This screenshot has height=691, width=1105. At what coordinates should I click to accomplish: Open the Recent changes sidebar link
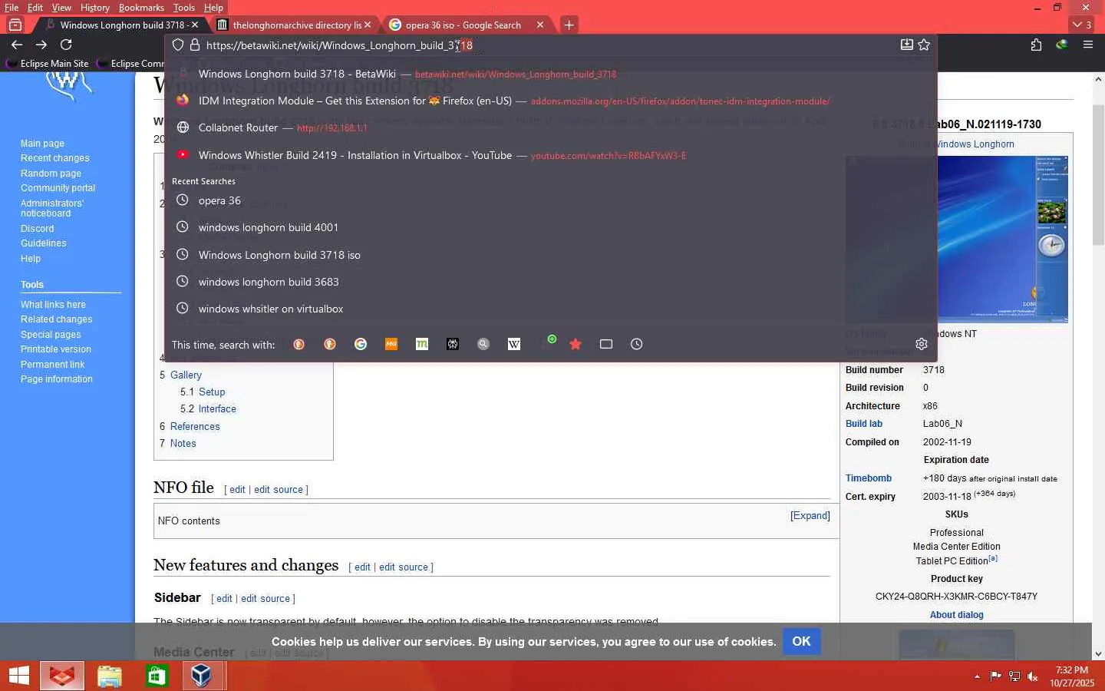[x=55, y=158]
